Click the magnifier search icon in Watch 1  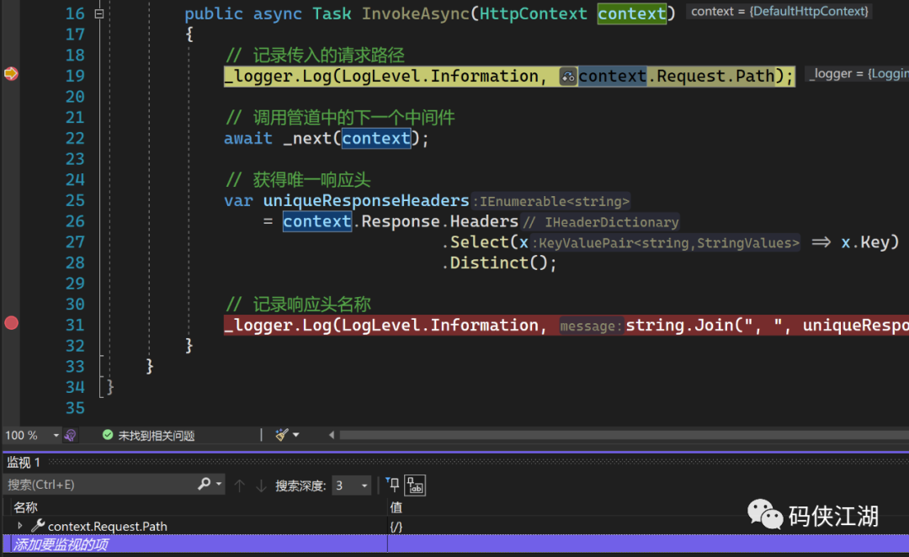pyautogui.click(x=204, y=484)
